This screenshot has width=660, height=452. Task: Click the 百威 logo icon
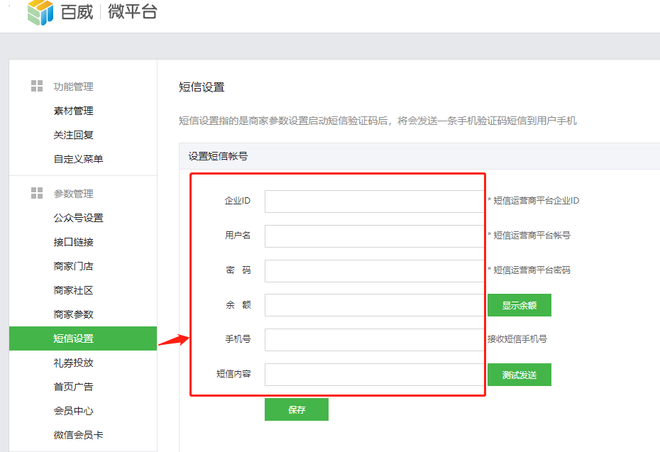click(40, 12)
